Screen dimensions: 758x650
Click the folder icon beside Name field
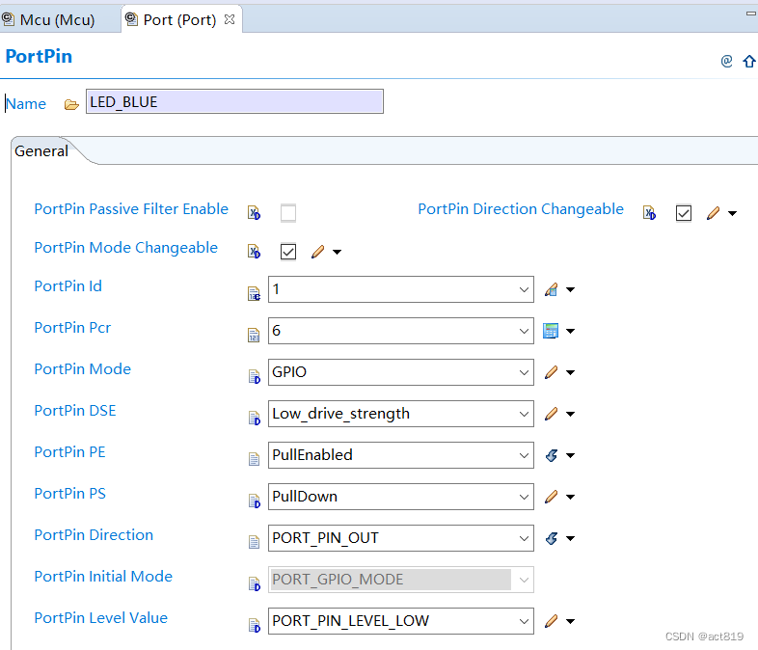71,104
